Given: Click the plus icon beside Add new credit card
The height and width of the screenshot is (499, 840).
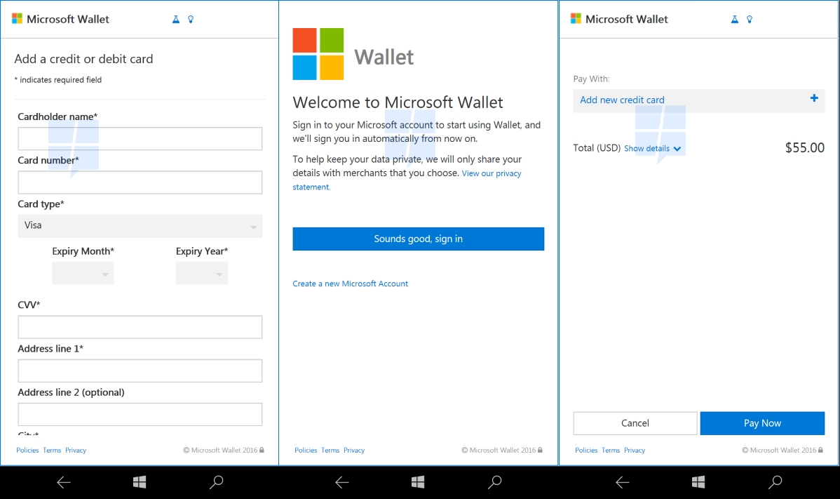Looking at the screenshot, I should 814,99.
